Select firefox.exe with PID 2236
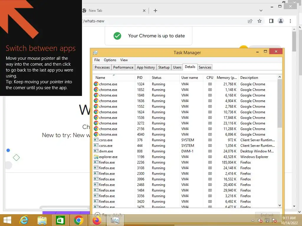This screenshot has height=226, width=302. pyautogui.click(x=185, y=162)
